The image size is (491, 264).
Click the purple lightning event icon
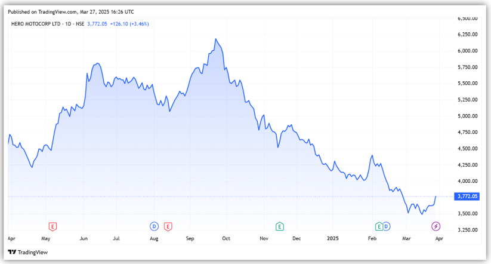point(436,226)
